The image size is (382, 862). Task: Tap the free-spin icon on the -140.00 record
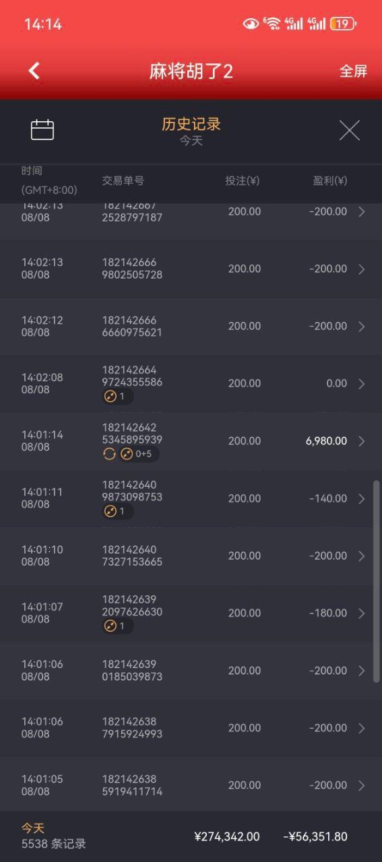point(110,511)
